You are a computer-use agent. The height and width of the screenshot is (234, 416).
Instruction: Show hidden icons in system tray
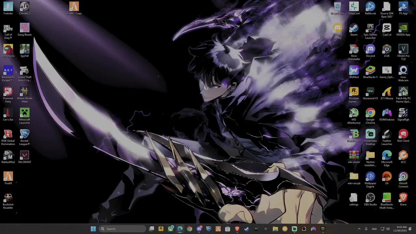point(359,229)
